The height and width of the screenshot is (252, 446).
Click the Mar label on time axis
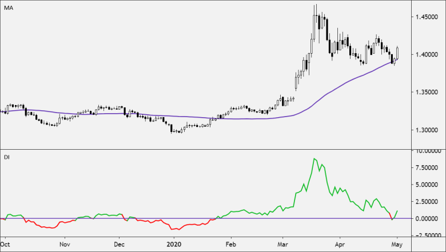pos(282,245)
